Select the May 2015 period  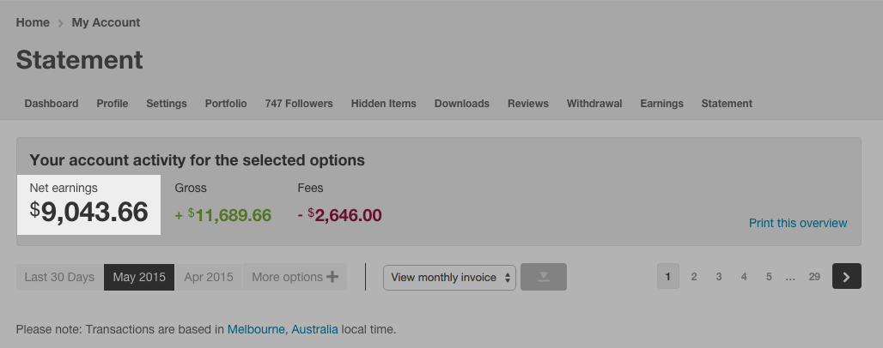click(x=139, y=278)
